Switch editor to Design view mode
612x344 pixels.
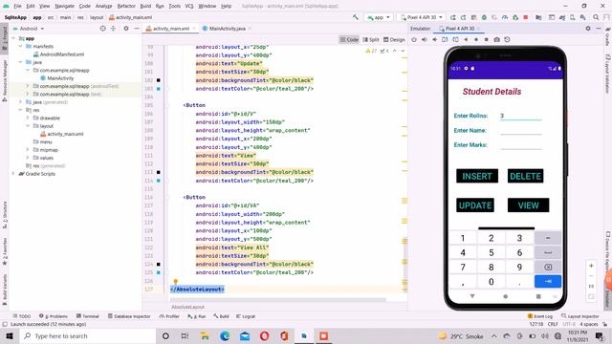[x=394, y=39]
